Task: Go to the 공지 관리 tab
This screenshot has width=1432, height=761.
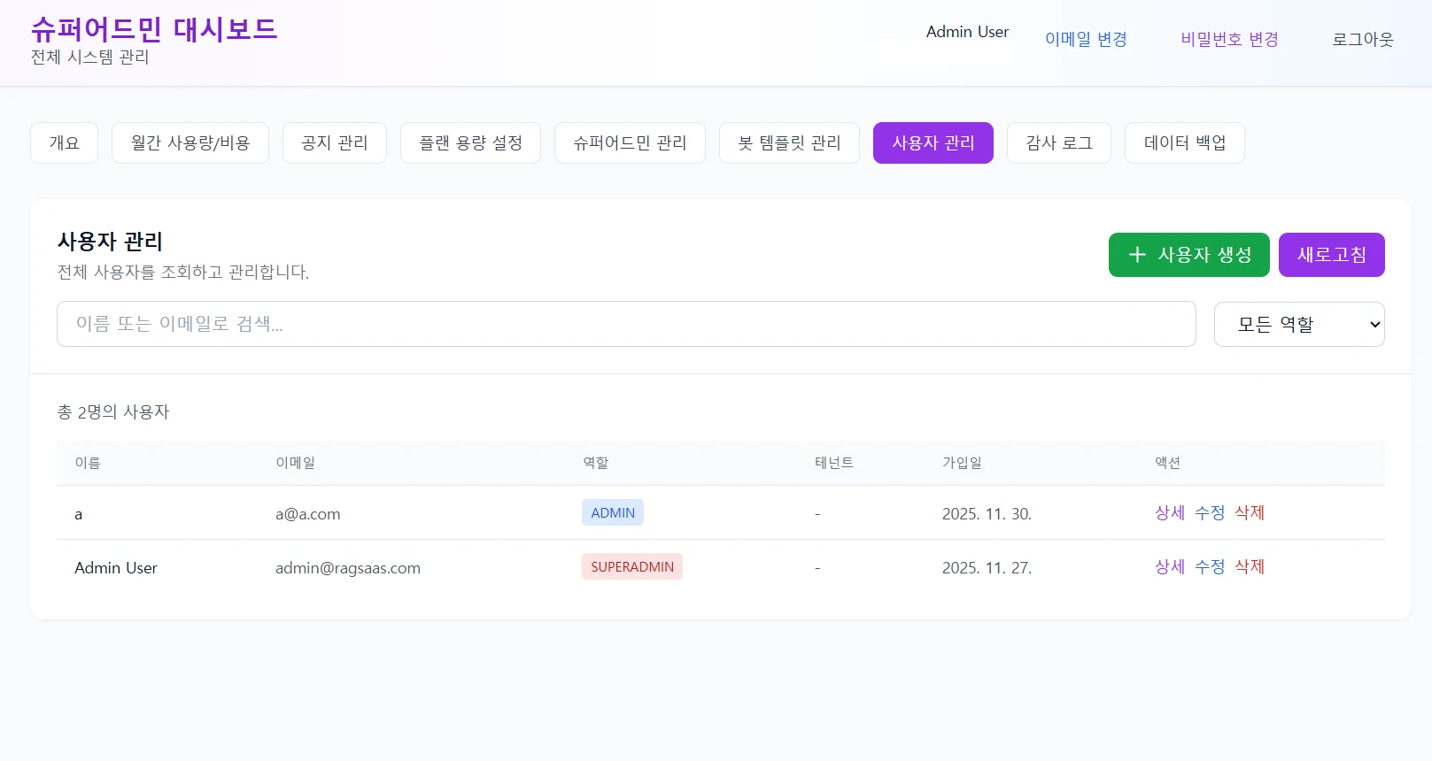Action: 334,143
